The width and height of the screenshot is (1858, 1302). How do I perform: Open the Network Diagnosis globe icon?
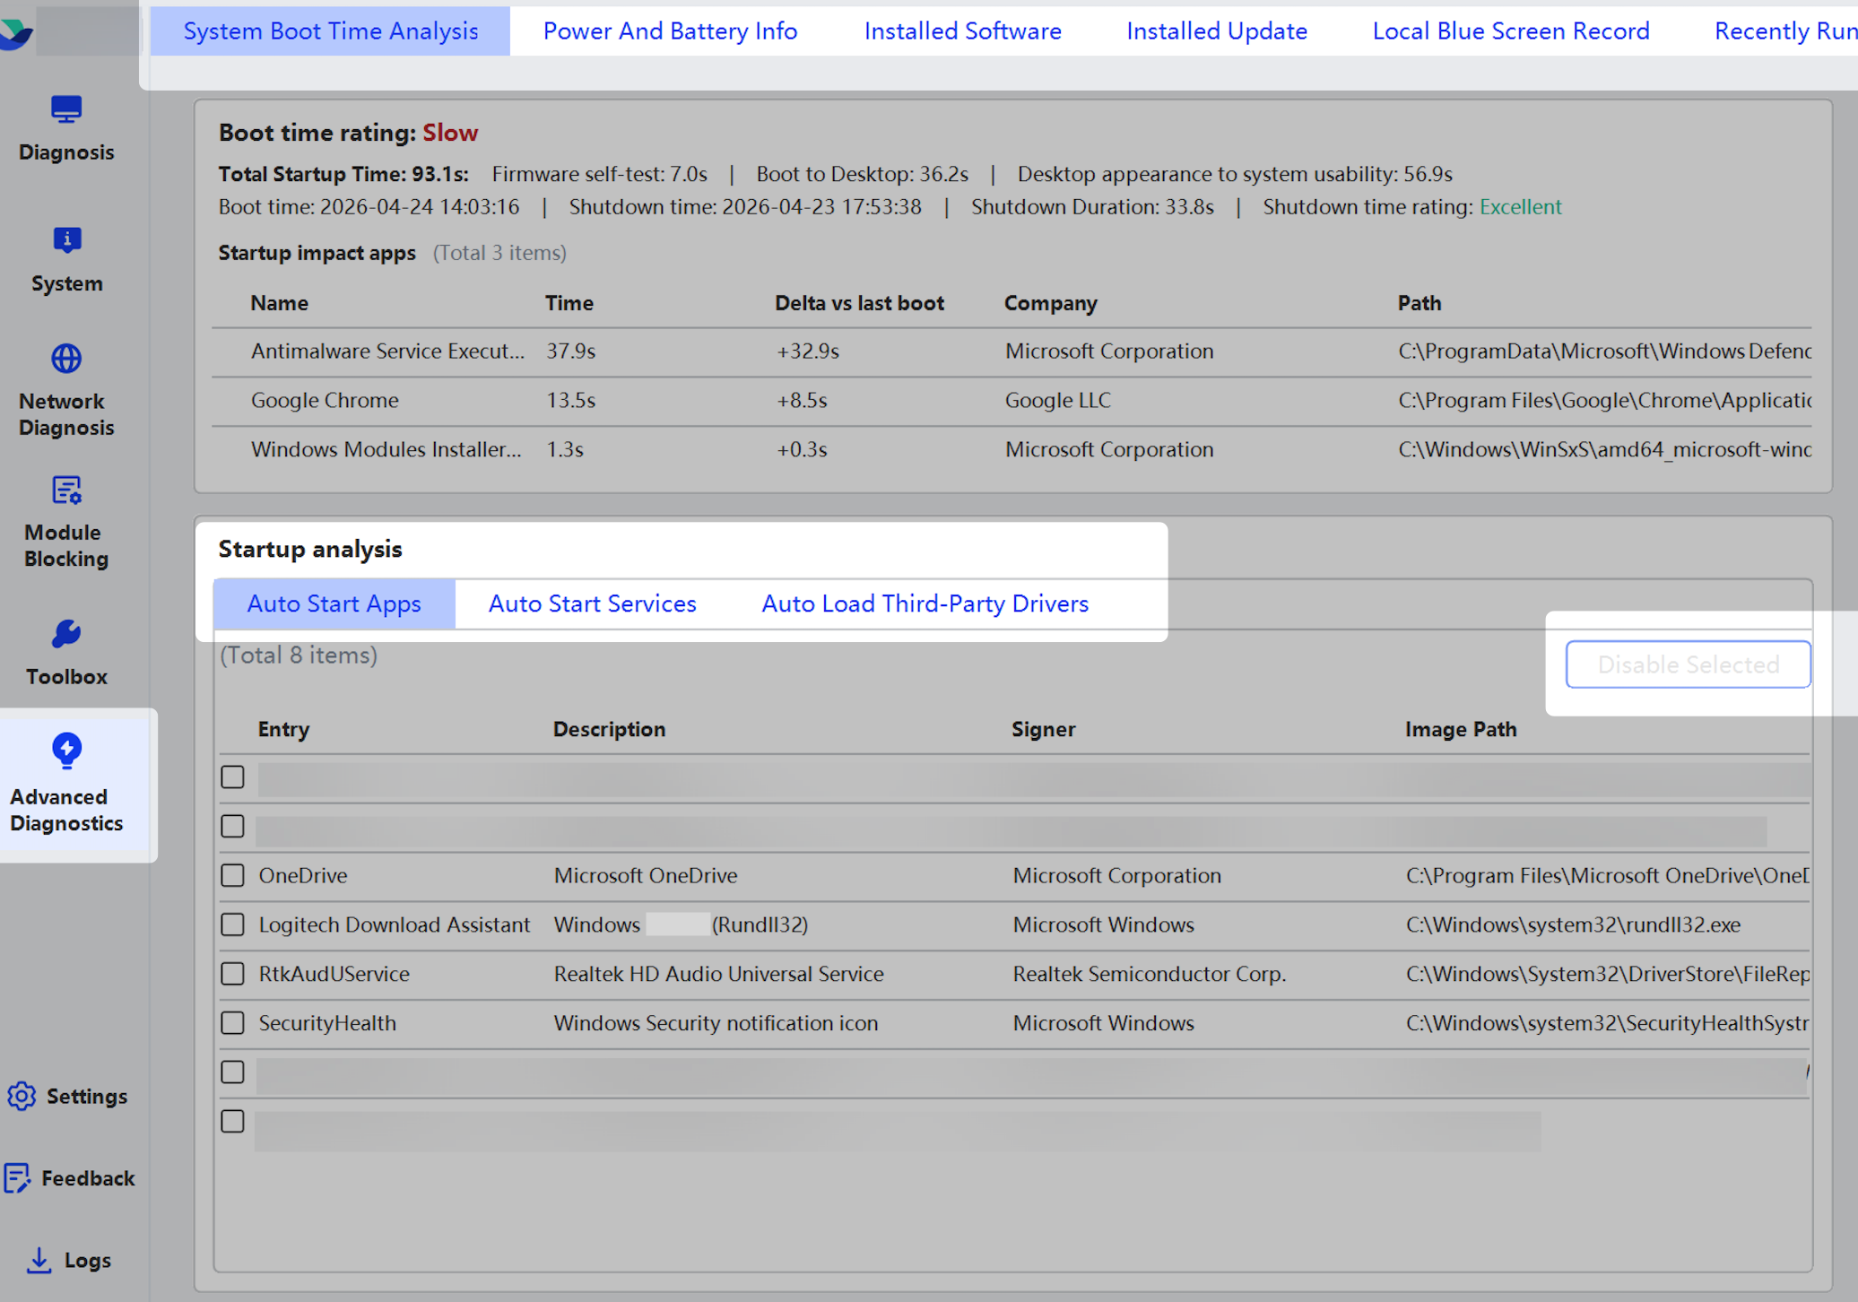click(x=66, y=359)
